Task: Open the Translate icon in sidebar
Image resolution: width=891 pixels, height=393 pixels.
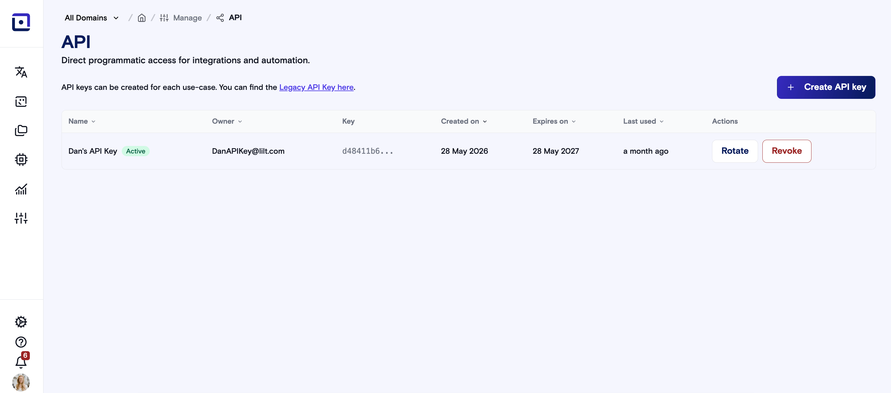Action: pyautogui.click(x=21, y=72)
